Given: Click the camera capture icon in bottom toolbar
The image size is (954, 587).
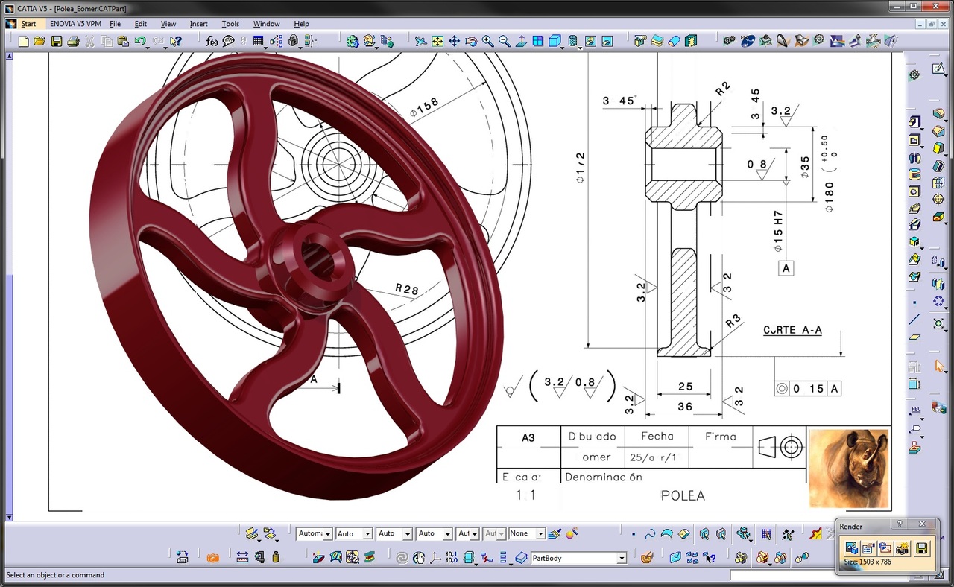Looking at the screenshot, I should (x=213, y=557).
